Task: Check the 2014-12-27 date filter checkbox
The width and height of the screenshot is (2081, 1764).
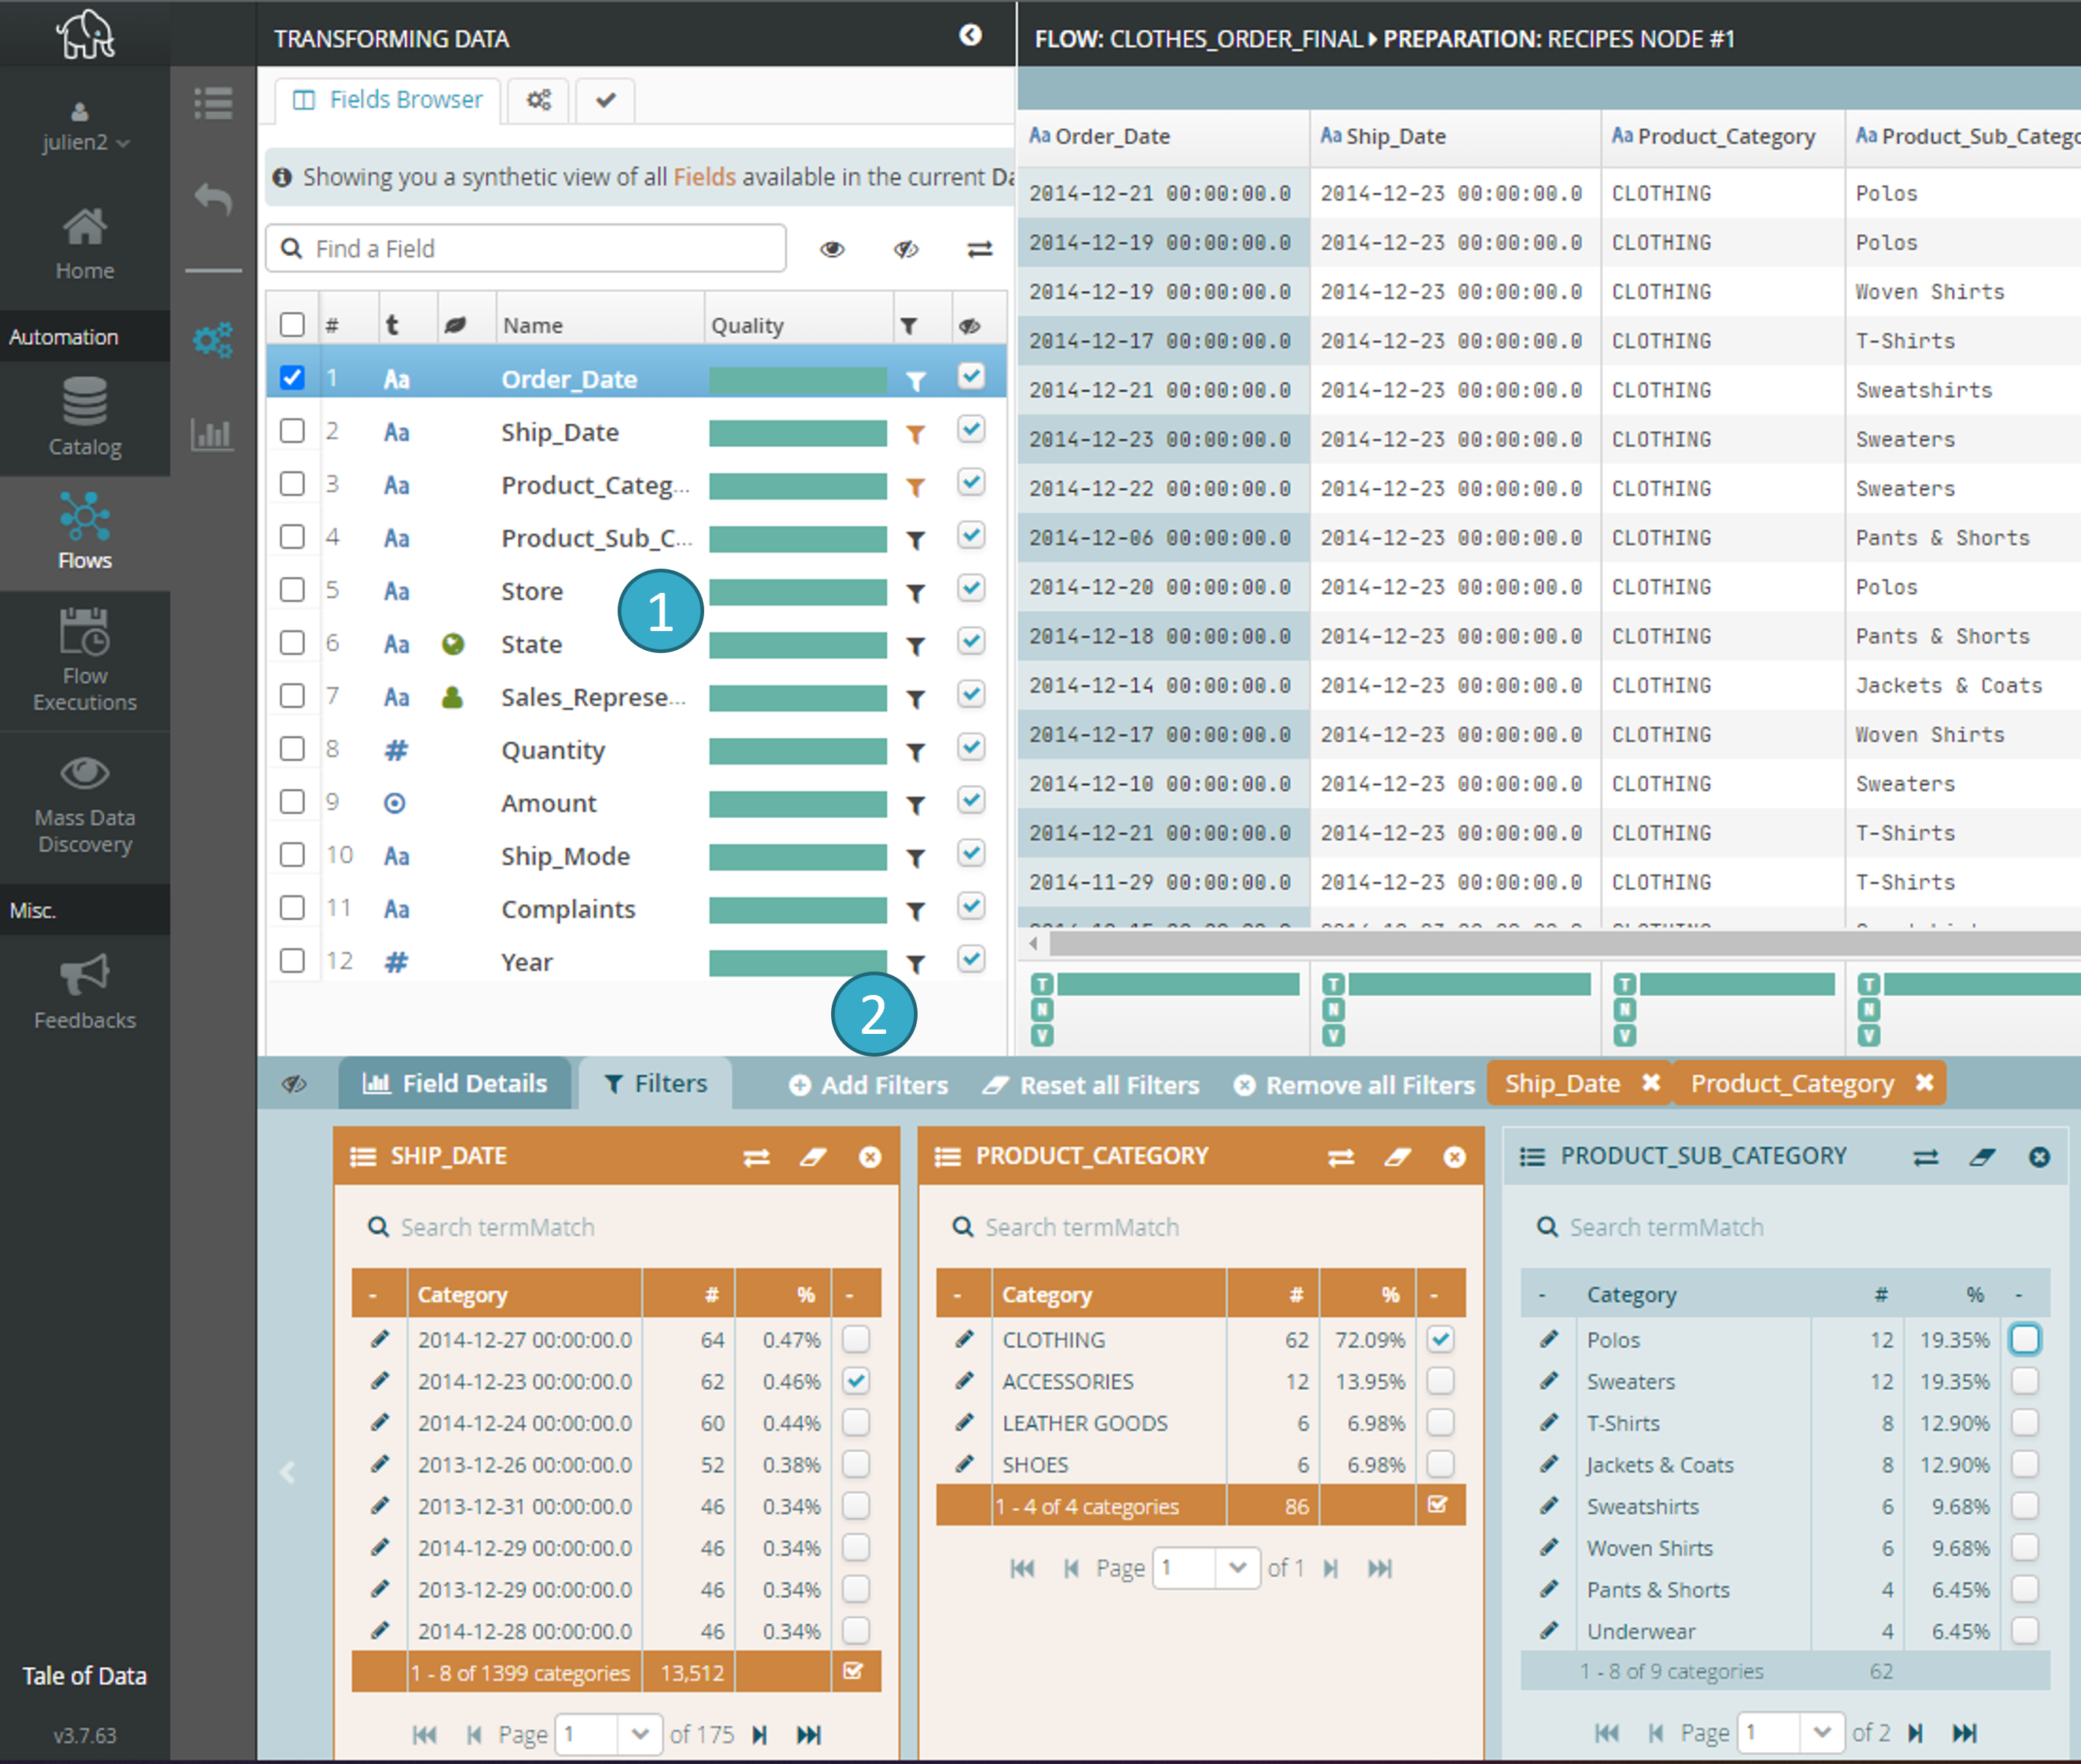Action: [x=855, y=1339]
